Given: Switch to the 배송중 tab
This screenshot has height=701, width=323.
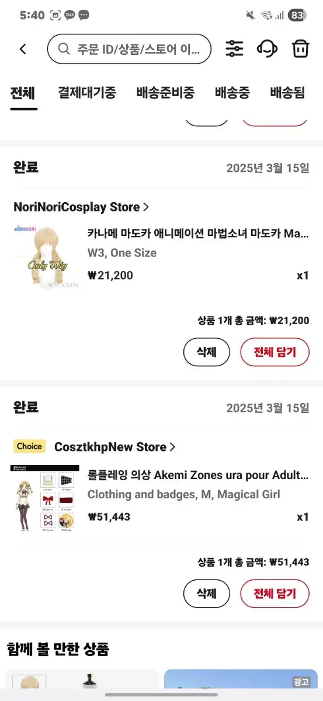Looking at the screenshot, I should point(232,92).
